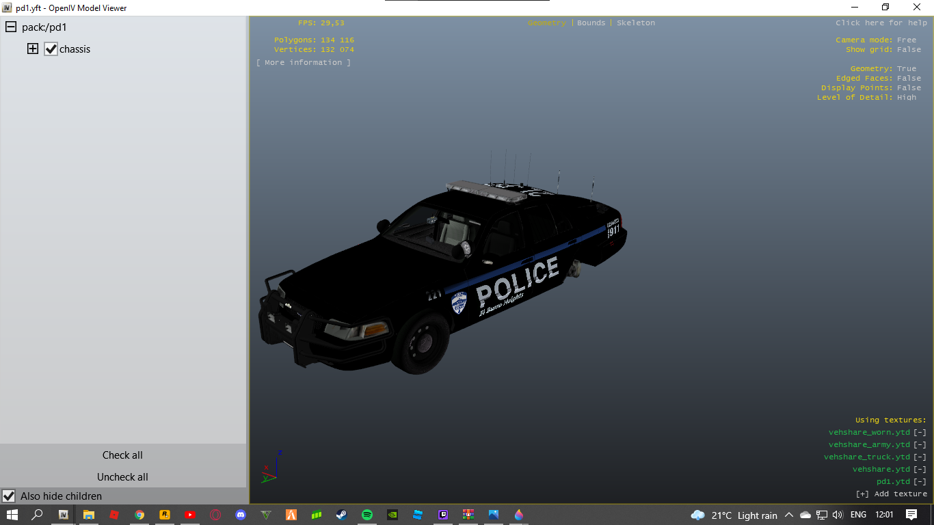934x525 pixels.
Task: Launch Steam from the taskbar
Action: point(342,515)
